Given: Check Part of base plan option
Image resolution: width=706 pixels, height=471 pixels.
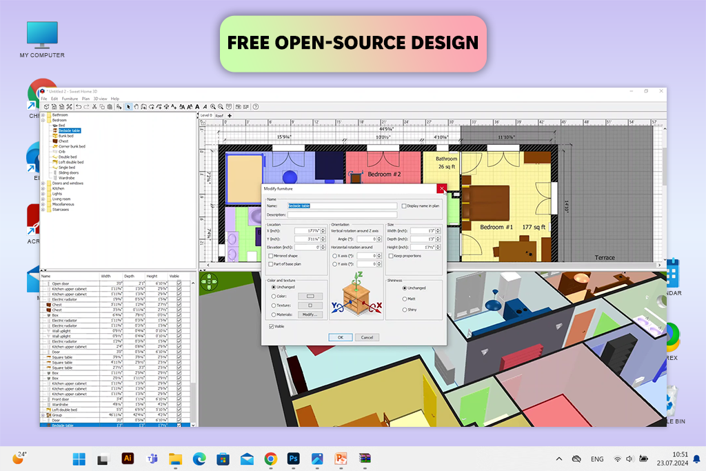Looking at the screenshot, I should [270, 264].
